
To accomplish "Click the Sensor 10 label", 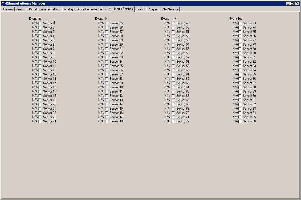I will click(50, 62).
